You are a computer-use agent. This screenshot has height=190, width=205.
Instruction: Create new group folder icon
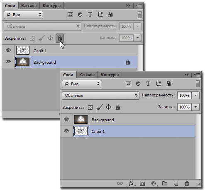(165, 183)
